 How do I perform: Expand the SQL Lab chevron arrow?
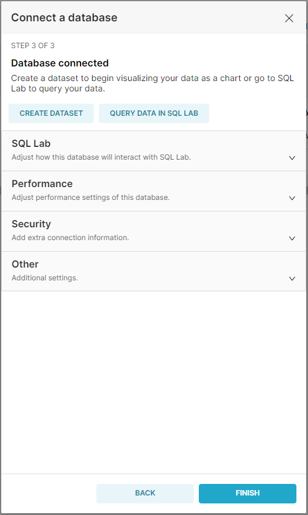coord(292,158)
